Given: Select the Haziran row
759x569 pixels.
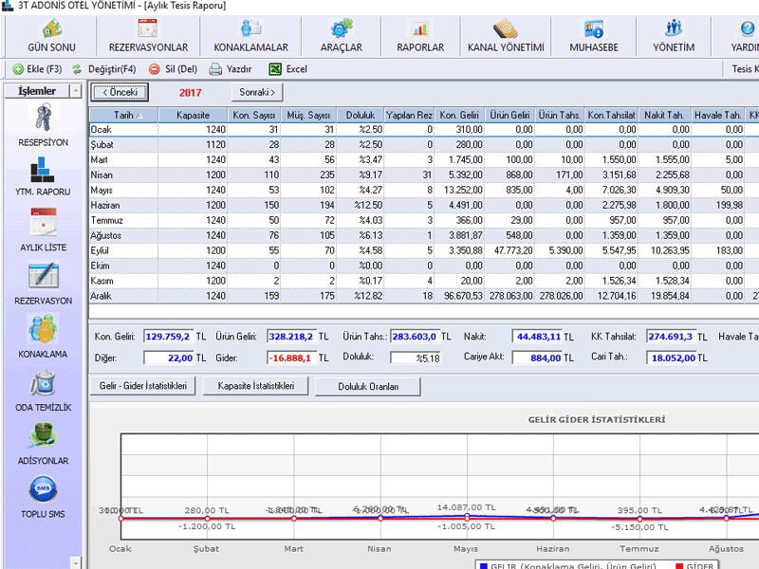Looking at the screenshot, I should tap(424, 205).
